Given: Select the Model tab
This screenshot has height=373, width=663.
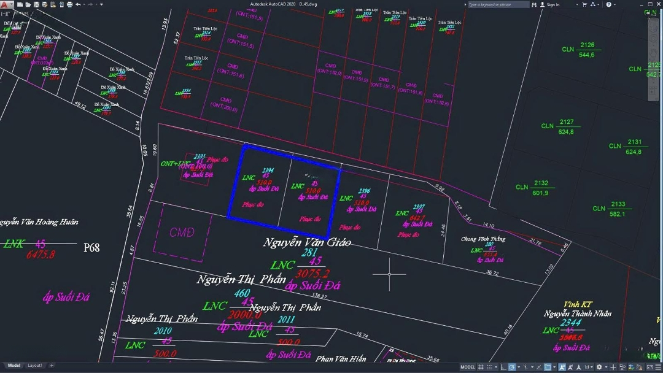Looking at the screenshot, I should coord(14,366).
